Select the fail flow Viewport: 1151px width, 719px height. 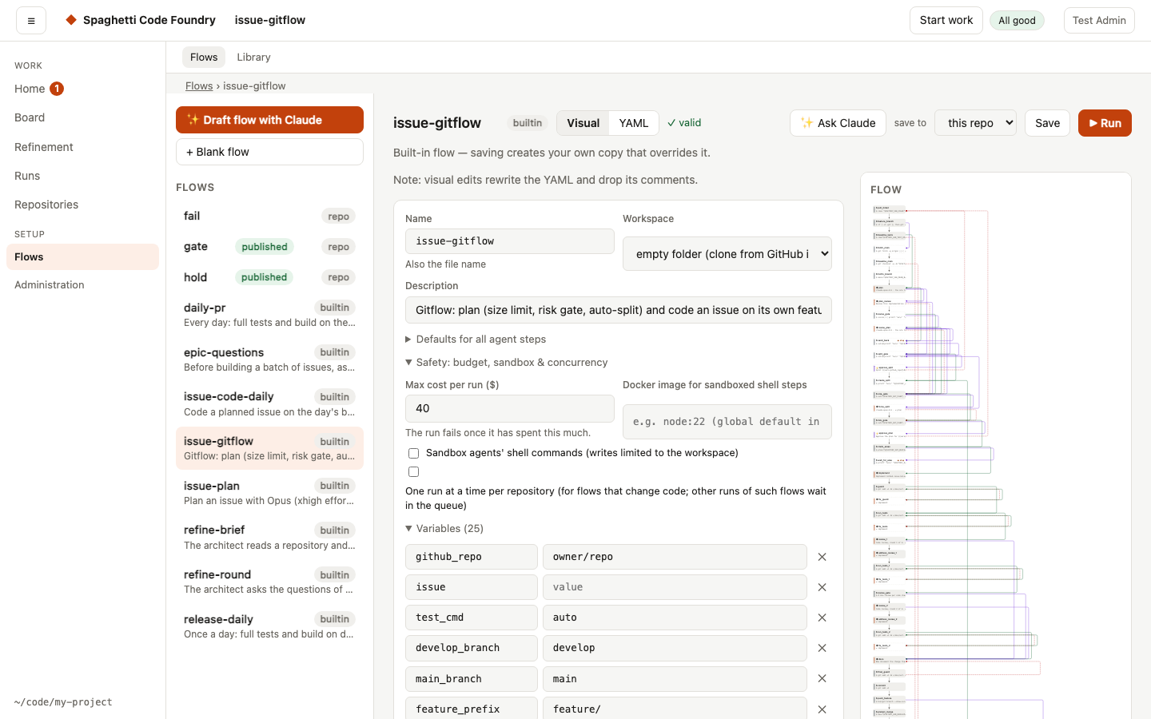pyautogui.click(x=269, y=216)
